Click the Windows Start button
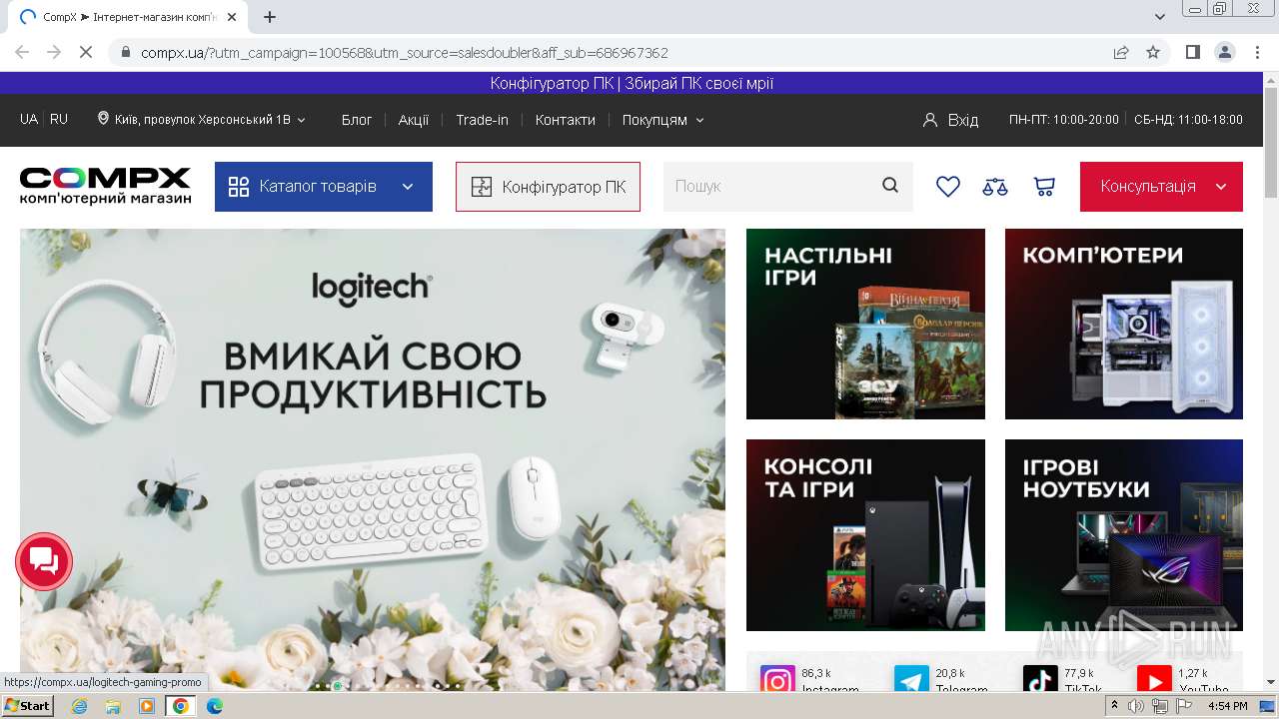Viewport: 1279px width, 719px height. click(27, 706)
